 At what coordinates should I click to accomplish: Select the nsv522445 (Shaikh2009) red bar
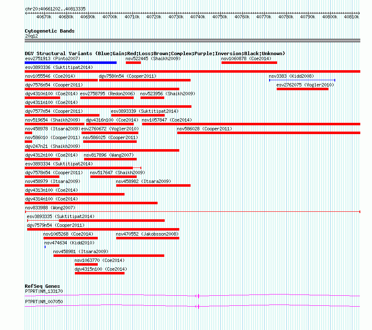click(x=133, y=63)
